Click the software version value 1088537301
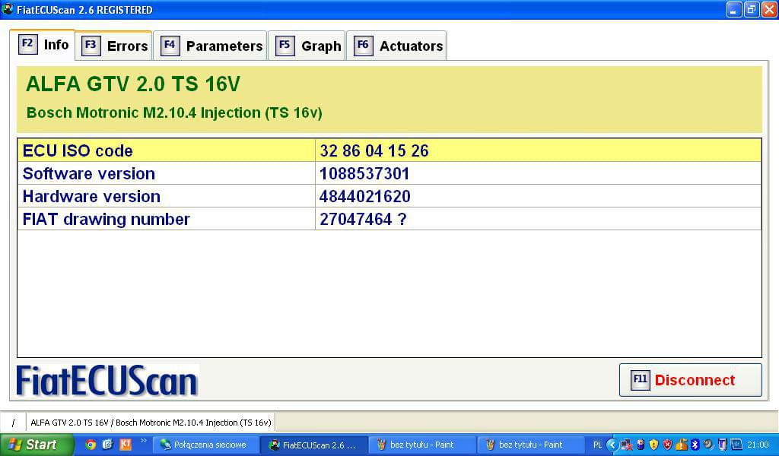The height and width of the screenshot is (456, 779). click(364, 174)
